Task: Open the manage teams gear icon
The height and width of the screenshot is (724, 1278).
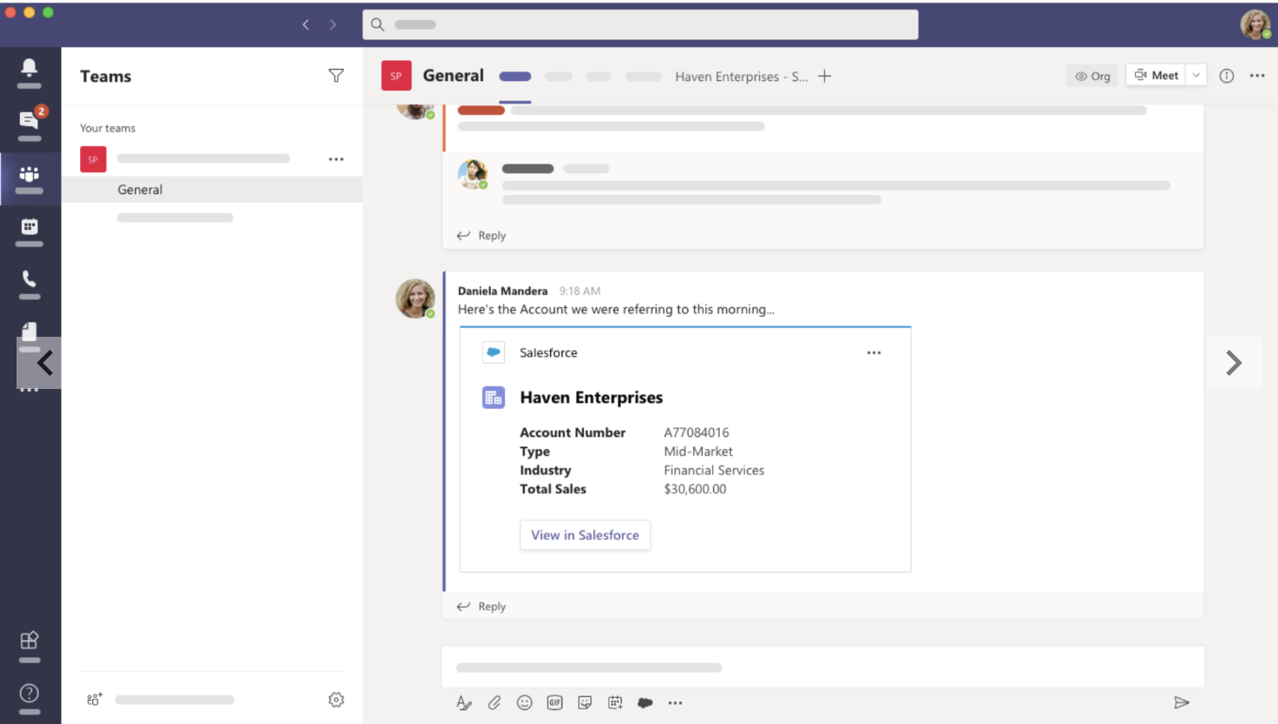Action: coord(336,700)
